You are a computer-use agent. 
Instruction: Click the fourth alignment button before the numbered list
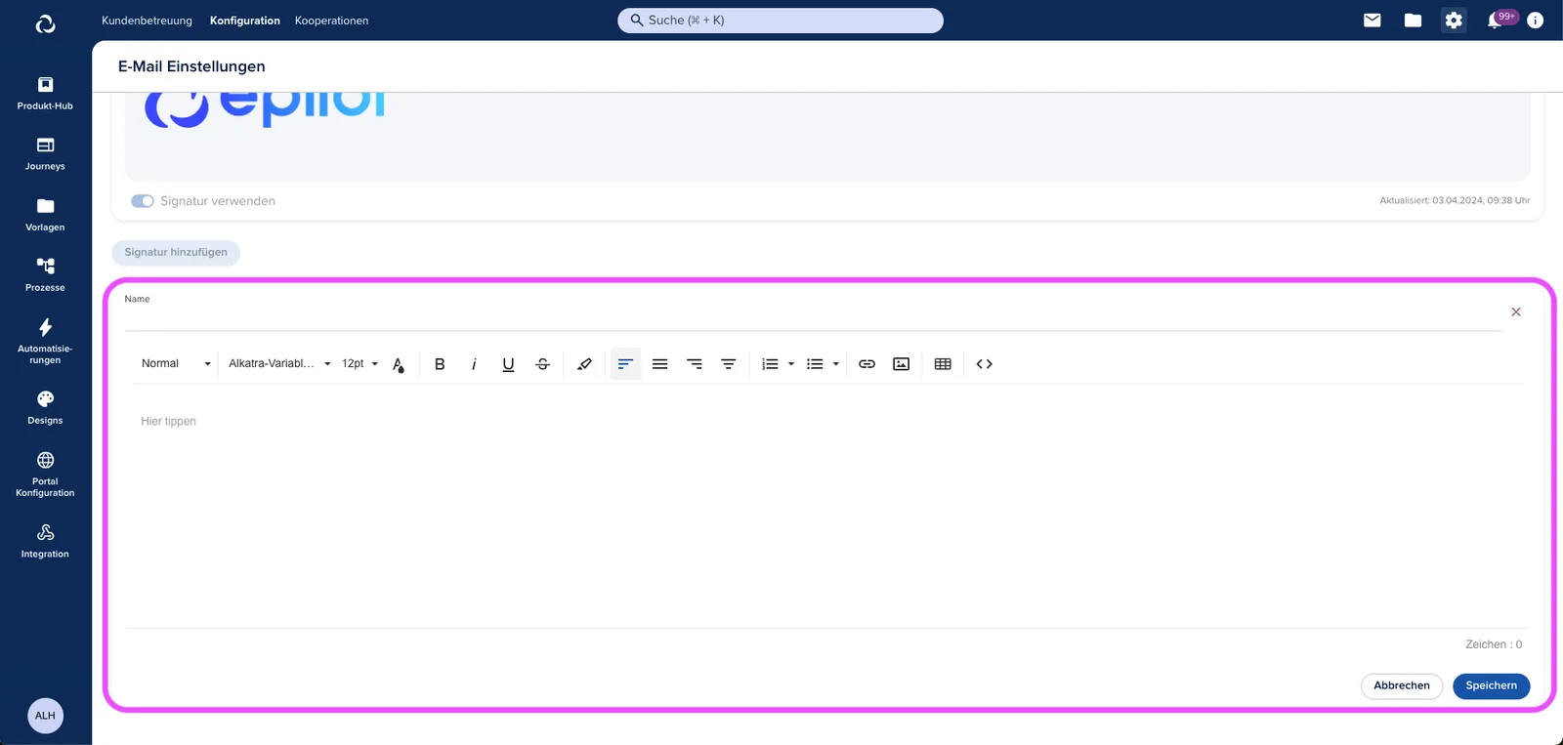[729, 364]
